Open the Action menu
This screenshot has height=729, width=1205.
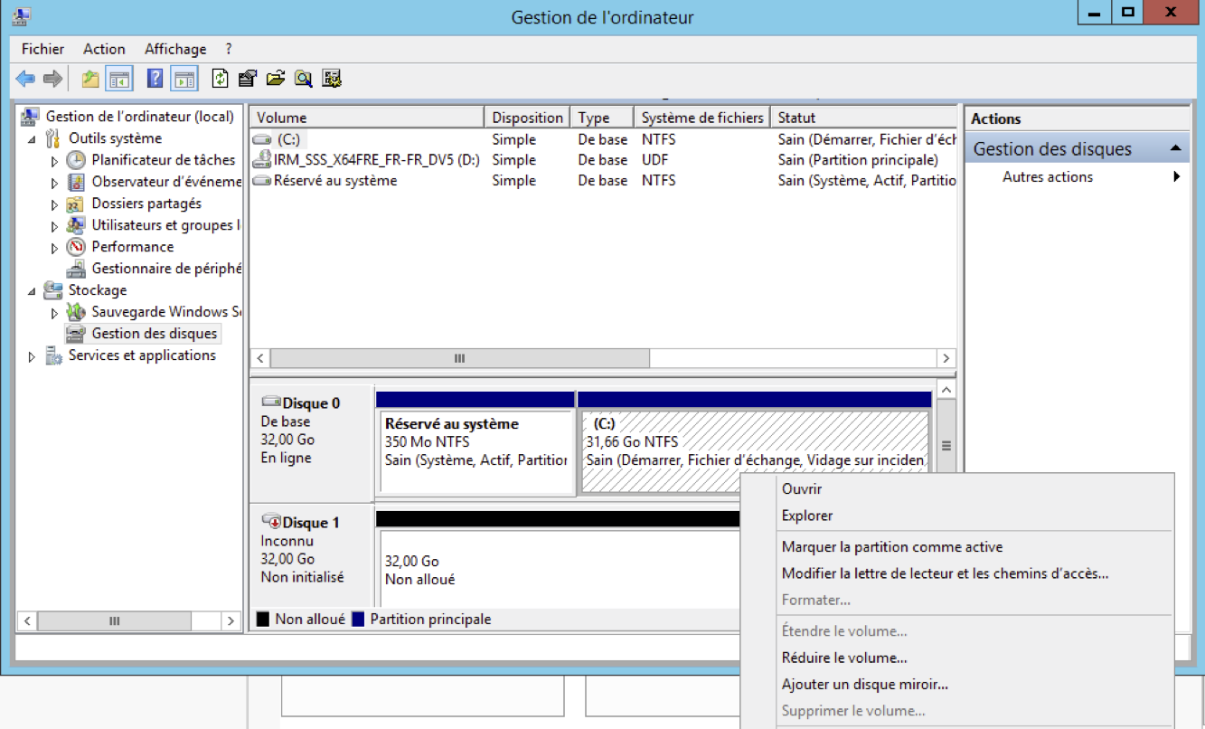[x=104, y=49]
